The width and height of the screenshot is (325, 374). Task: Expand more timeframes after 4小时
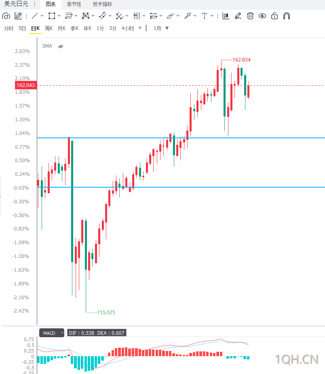click(140, 28)
